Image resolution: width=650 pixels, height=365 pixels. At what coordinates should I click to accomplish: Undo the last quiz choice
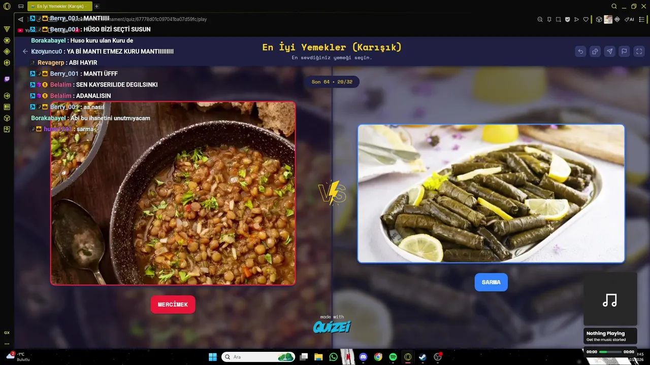tap(580, 51)
